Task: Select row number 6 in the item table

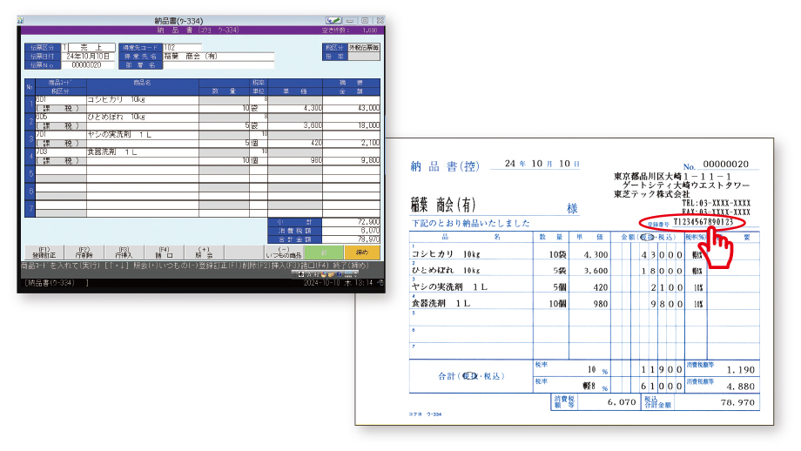Action: [x=30, y=191]
